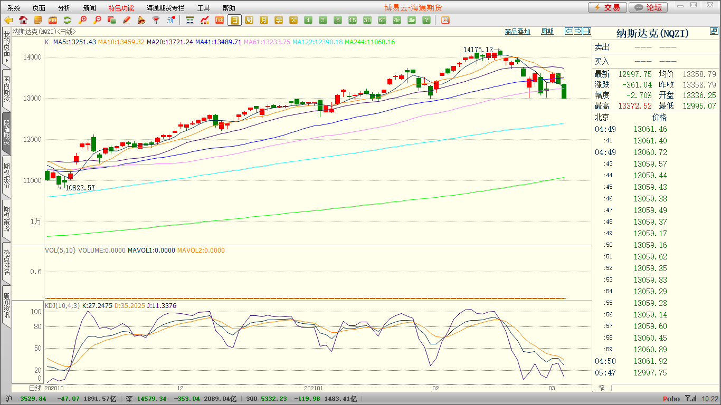Image resolution: width=721 pixels, height=405 pixels.
Task: Open the chart analysis icon
Action: pos(205,20)
